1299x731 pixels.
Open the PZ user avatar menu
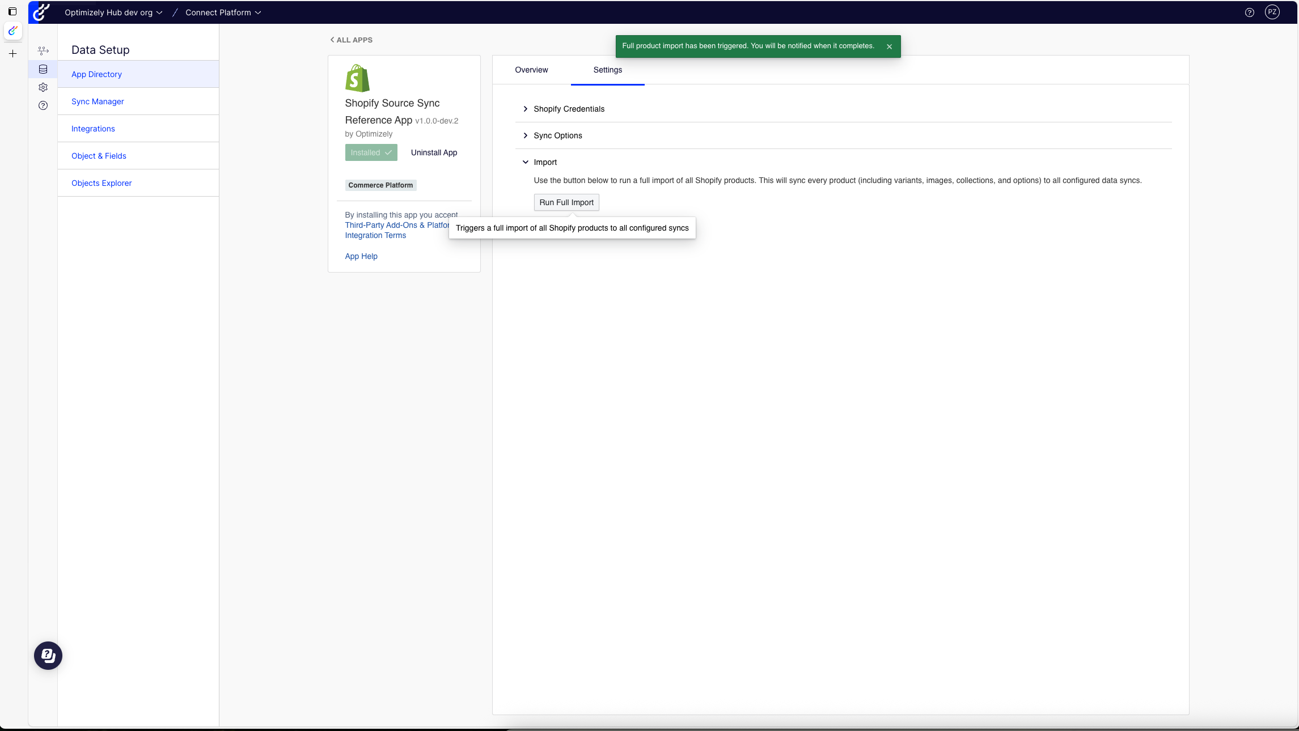pyautogui.click(x=1272, y=12)
